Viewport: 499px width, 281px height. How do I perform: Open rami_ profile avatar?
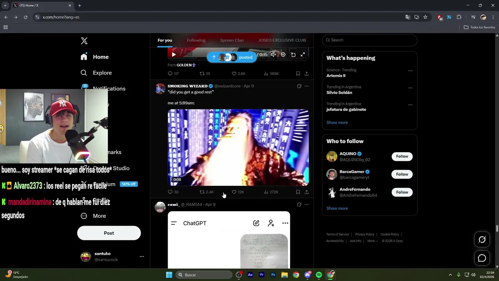[x=160, y=207]
